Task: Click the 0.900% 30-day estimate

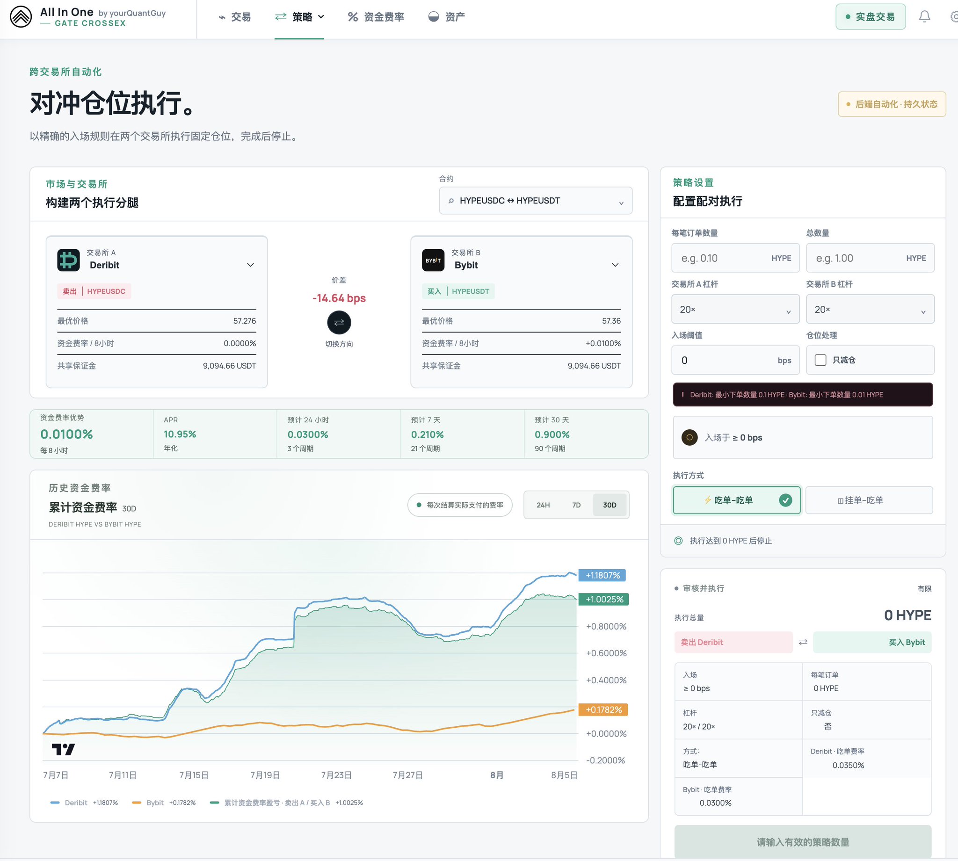Action: (x=552, y=434)
